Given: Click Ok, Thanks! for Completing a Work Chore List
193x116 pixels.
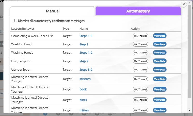Looking at the screenshot, I should [x=140, y=36].
